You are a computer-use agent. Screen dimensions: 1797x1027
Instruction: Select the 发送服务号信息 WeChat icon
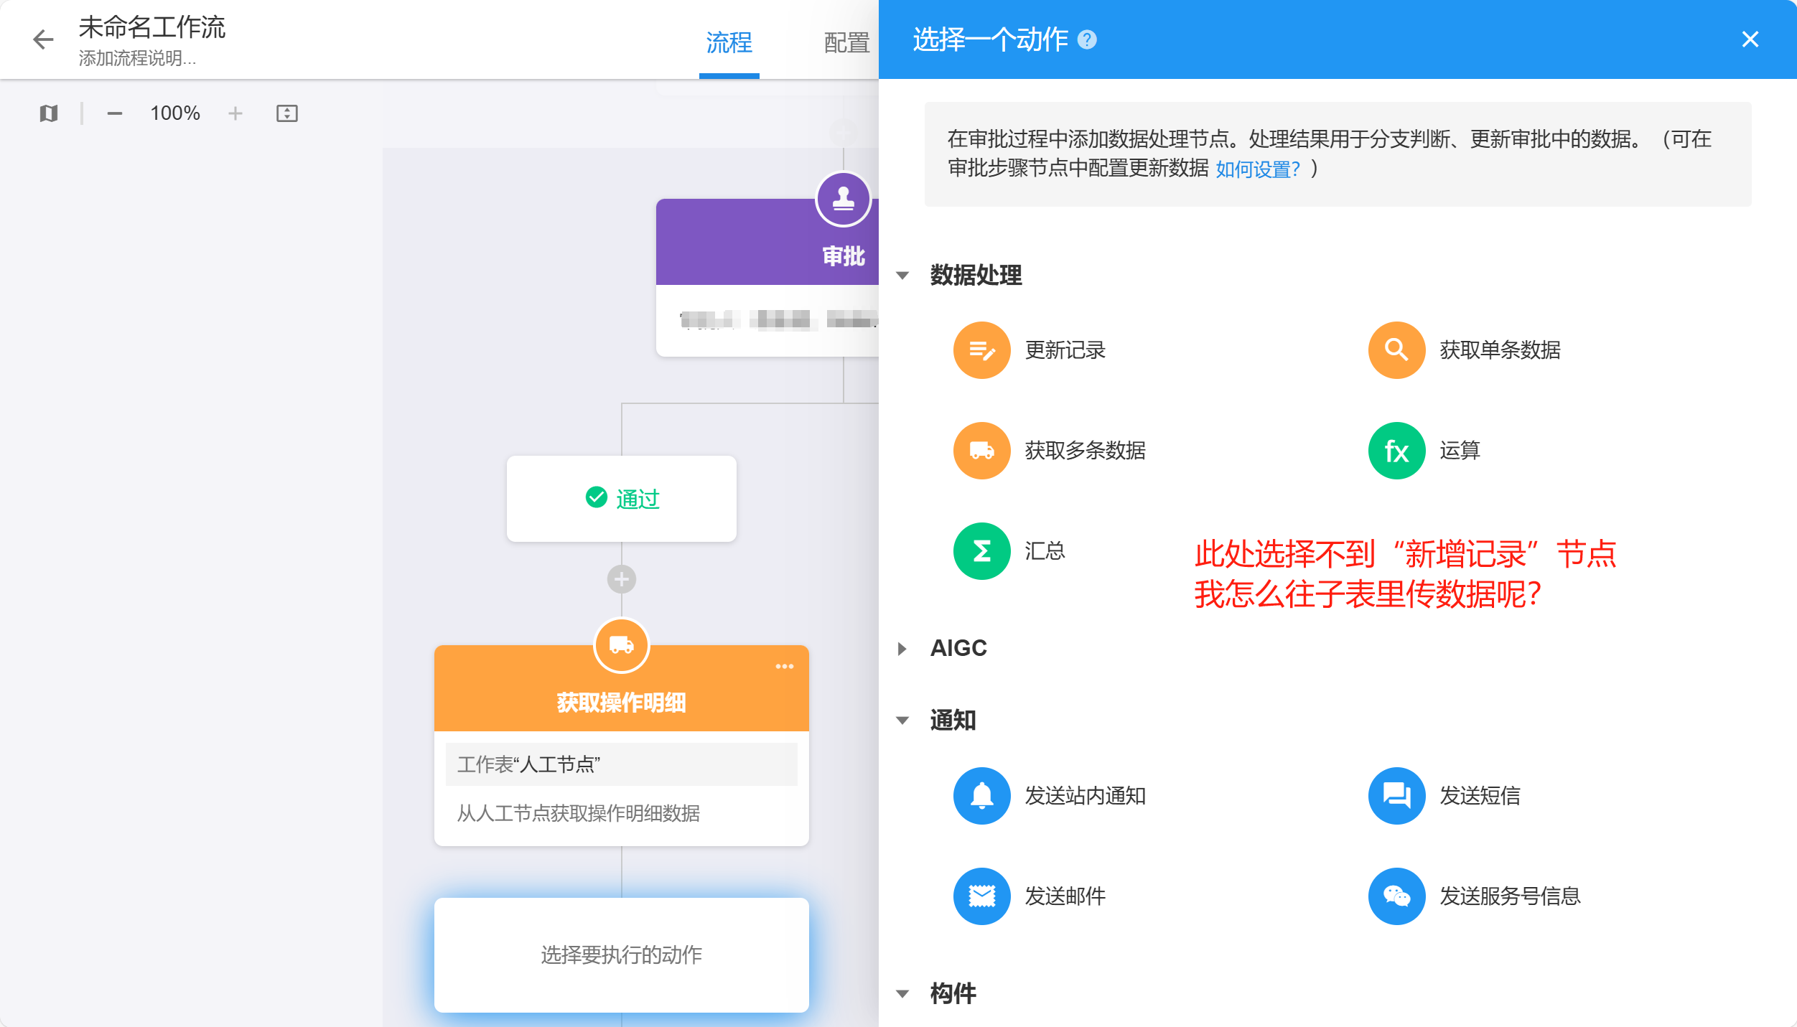coord(1396,896)
